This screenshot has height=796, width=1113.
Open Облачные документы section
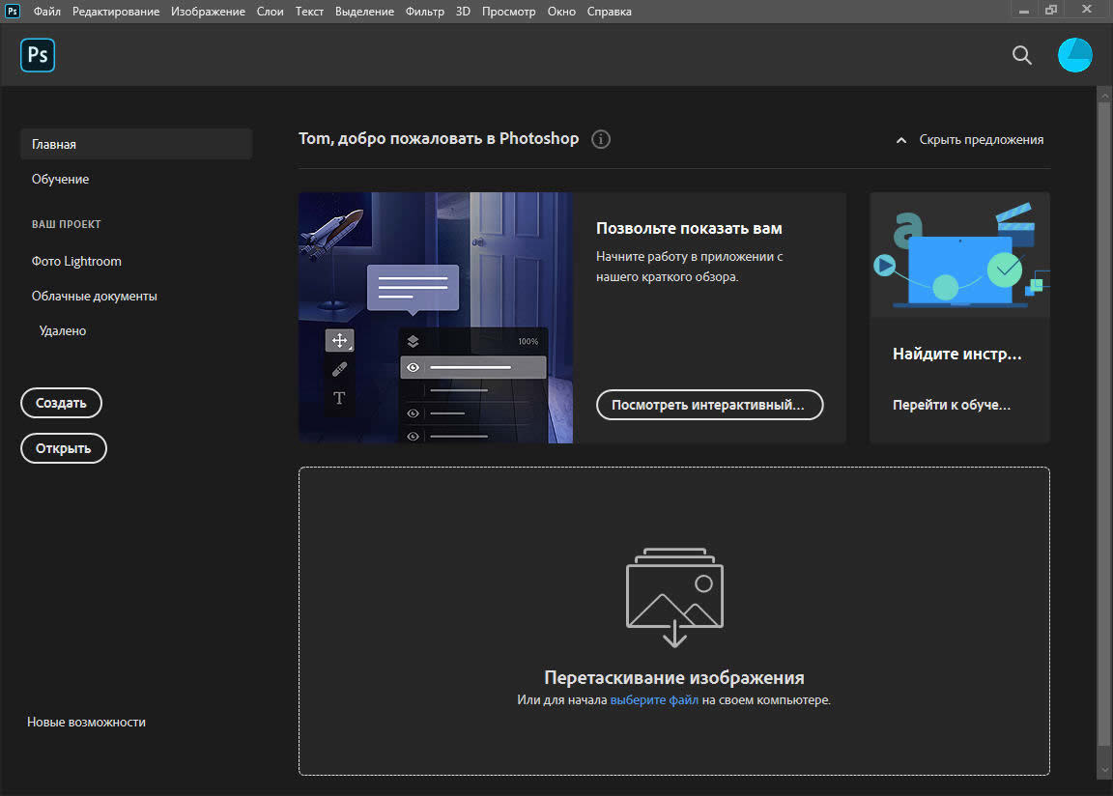(x=94, y=297)
